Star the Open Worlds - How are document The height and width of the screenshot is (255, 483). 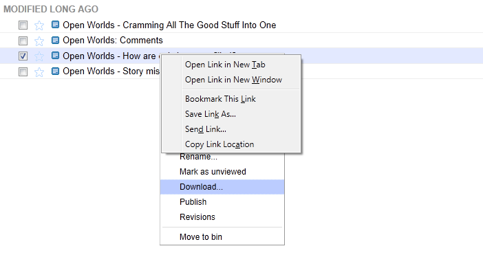(x=39, y=56)
